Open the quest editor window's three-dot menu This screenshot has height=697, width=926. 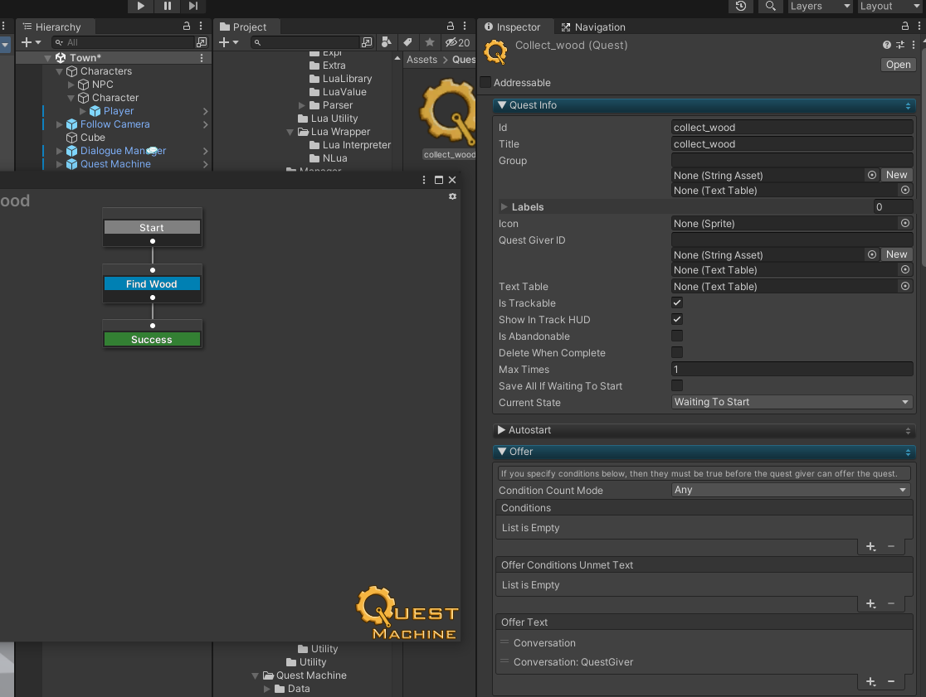424,180
